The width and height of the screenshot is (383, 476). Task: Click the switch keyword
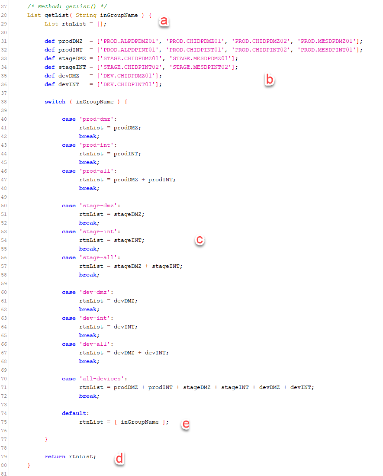click(x=55, y=102)
